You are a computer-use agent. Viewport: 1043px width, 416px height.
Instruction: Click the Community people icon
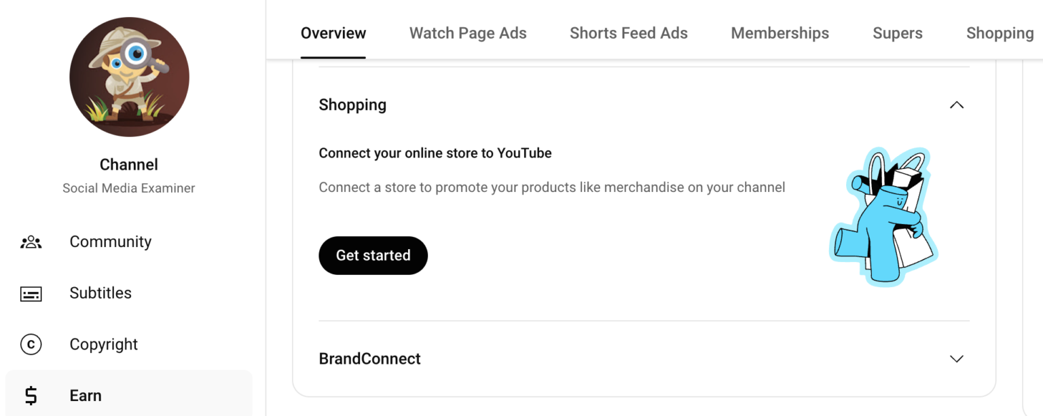click(x=31, y=242)
